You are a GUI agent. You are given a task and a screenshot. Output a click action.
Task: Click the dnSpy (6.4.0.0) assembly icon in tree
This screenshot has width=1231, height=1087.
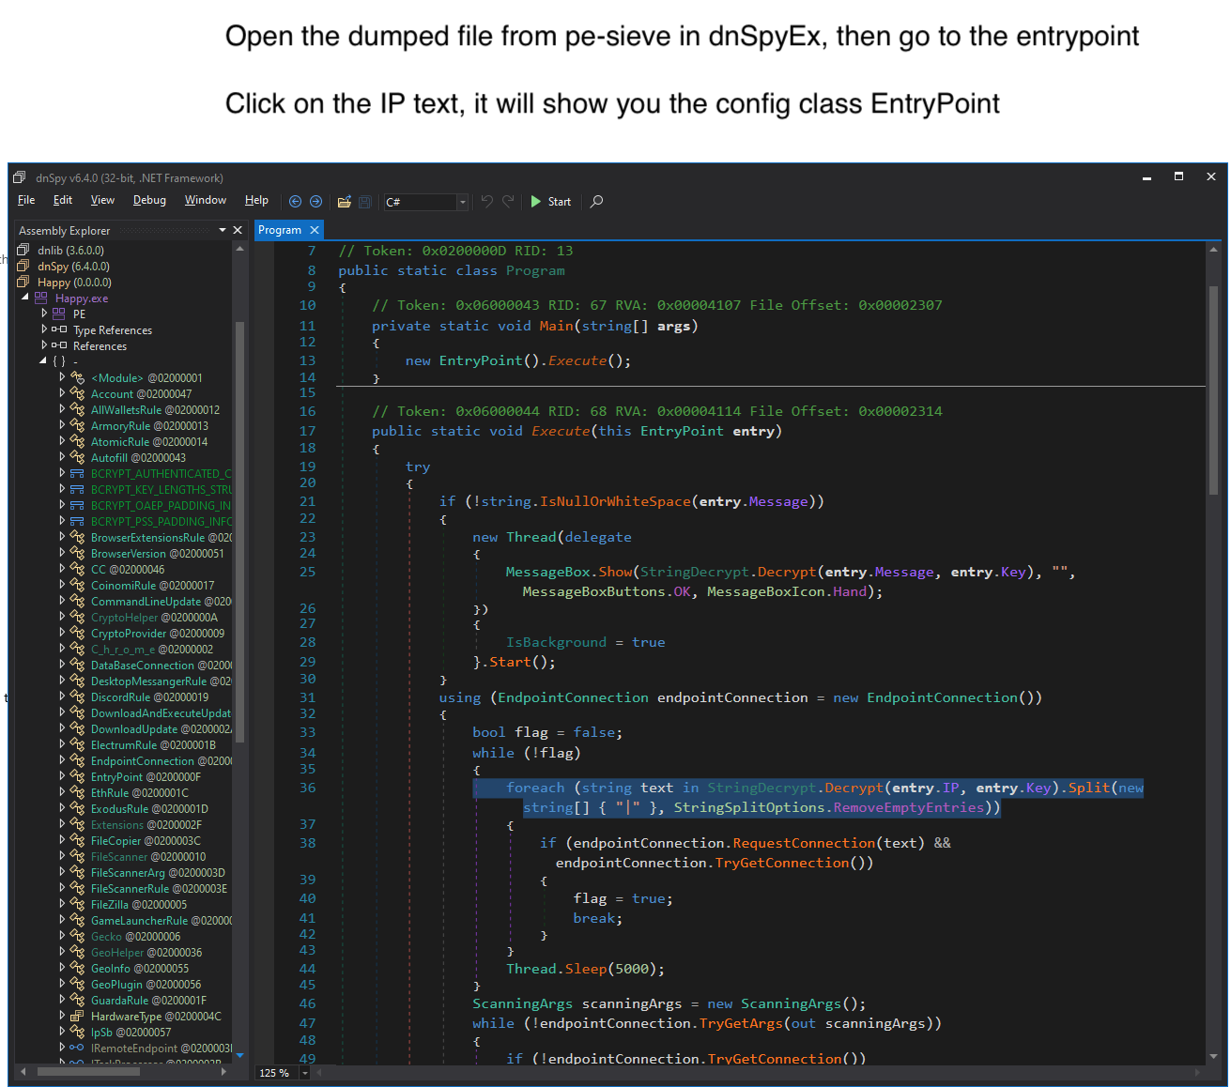click(23, 267)
